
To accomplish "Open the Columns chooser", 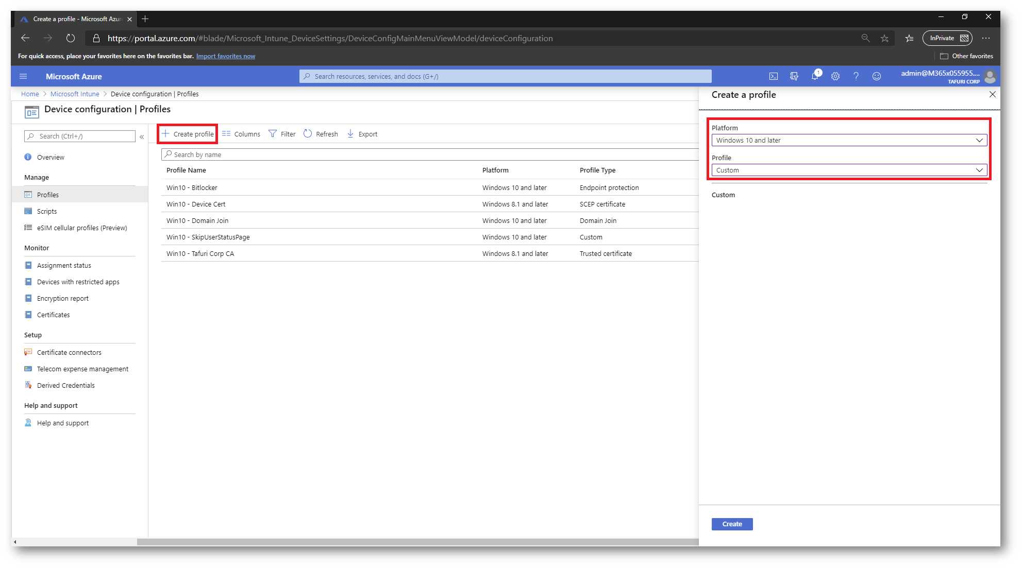I will [241, 134].
